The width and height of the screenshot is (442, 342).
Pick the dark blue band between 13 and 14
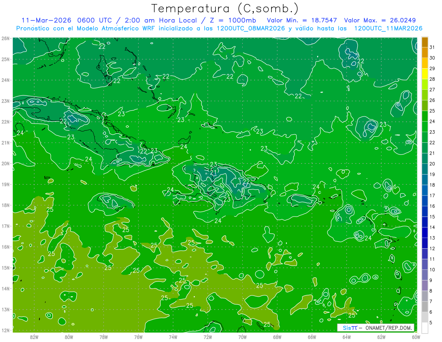tap(425, 233)
